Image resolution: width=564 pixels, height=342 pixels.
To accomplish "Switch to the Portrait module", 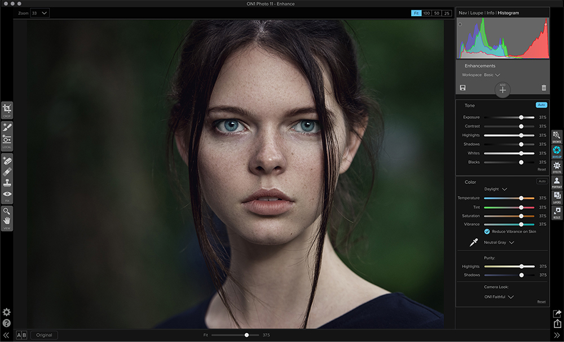I will coord(557,181).
